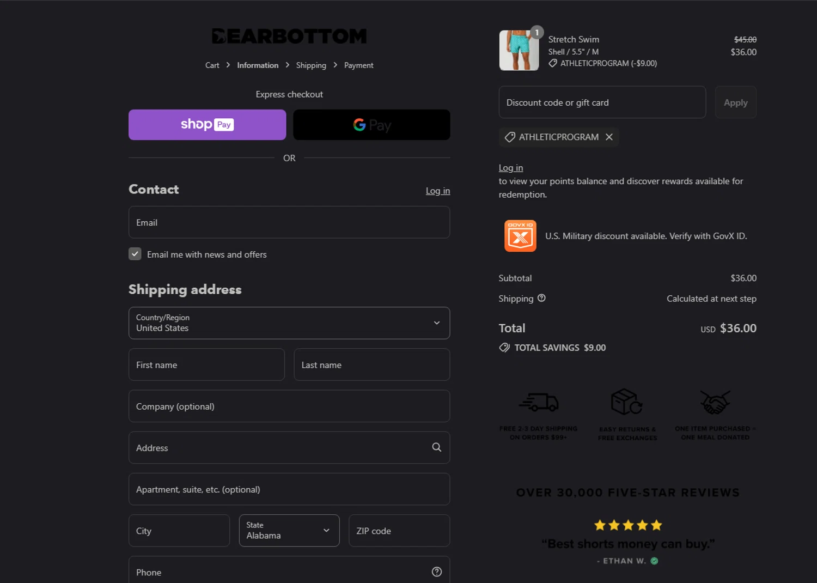This screenshot has height=583, width=817.
Task: Click the free shipping truck icon
Action: [539, 403]
